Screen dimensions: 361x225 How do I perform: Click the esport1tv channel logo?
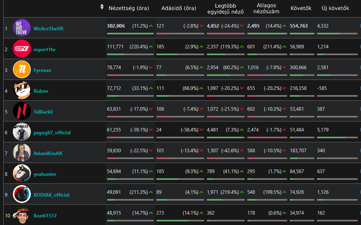coord(22,49)
